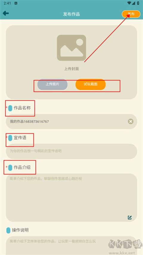Tap the cover image placeholder icon
Image resolution: width=143 pixels, height=255 pixels.
[71, 48]
